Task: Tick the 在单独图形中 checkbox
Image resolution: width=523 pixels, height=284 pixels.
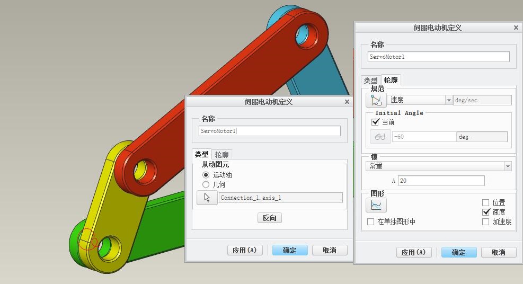Action: click(x=371, y=222)
